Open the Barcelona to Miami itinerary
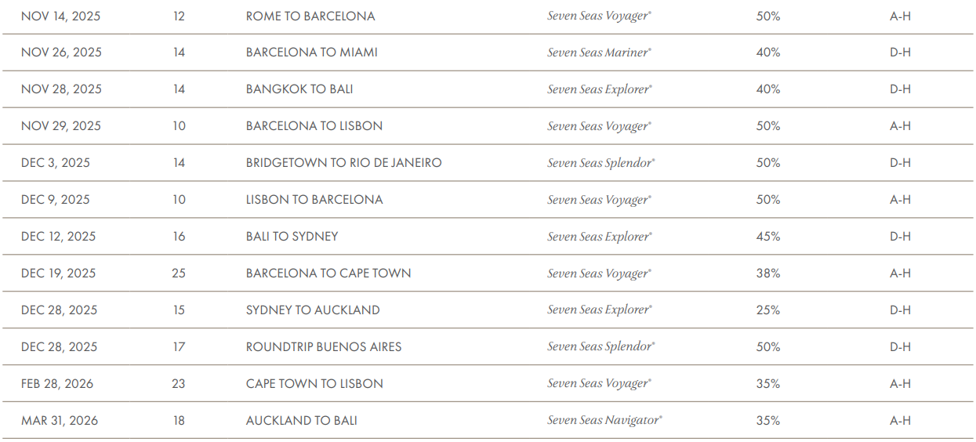Viewport: 976px width, 442px height. tap(311, 53)
